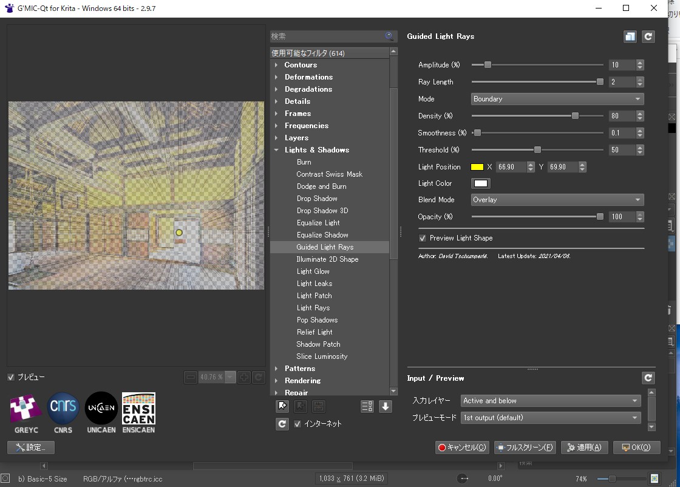Click the フルスクリーン fullscreen button
680x487 pixels.
525,447
